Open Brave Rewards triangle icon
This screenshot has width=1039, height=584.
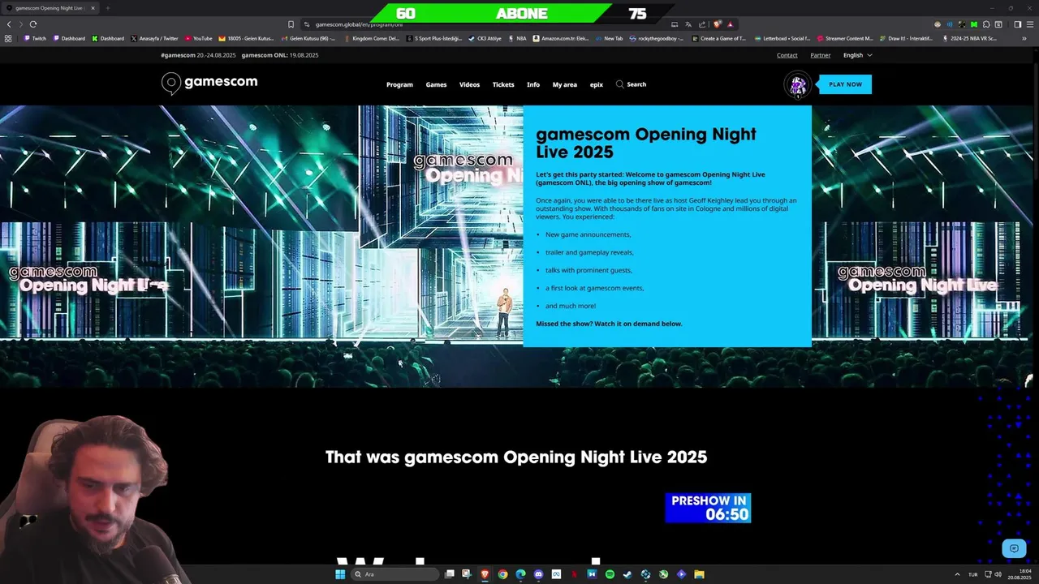[730, 24]
